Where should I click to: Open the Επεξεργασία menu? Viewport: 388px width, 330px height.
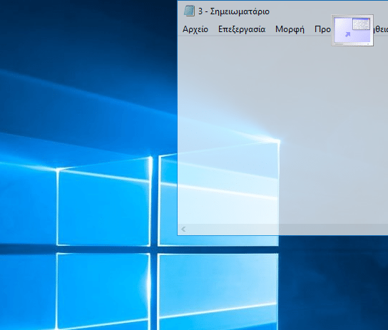(242, 29)
